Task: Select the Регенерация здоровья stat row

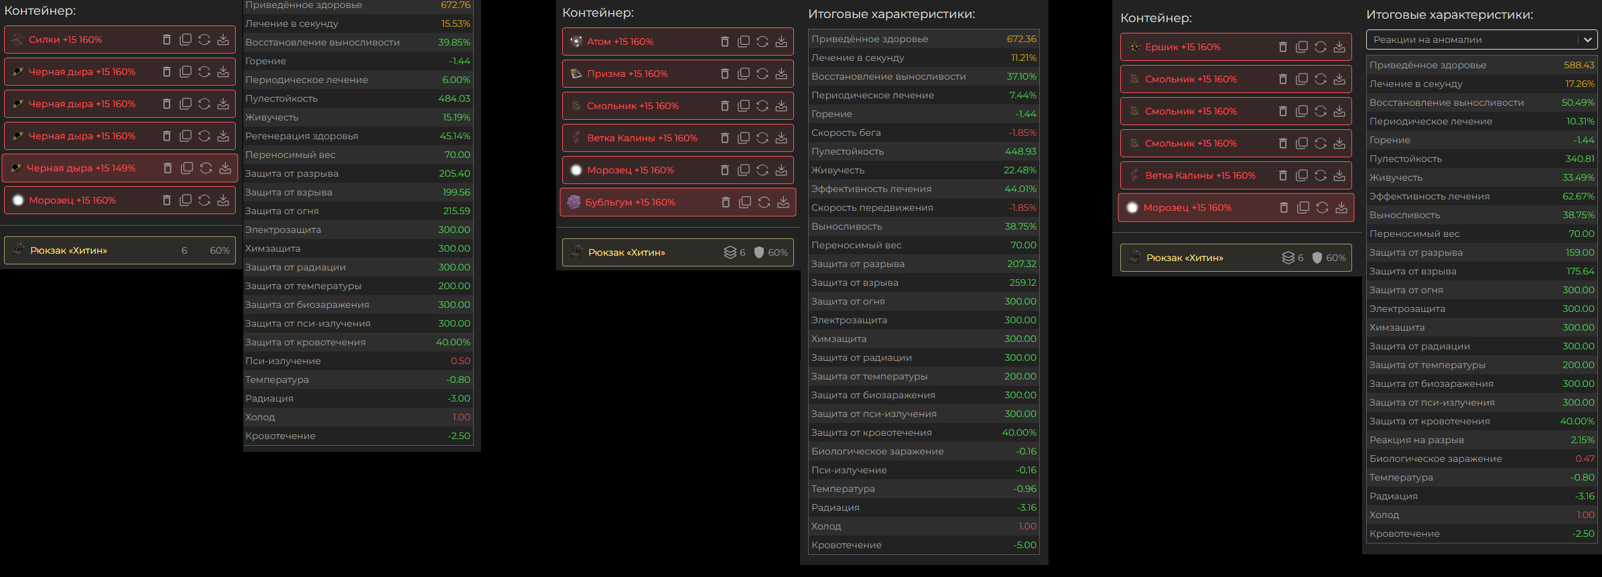Action: (x=358, y=136)
